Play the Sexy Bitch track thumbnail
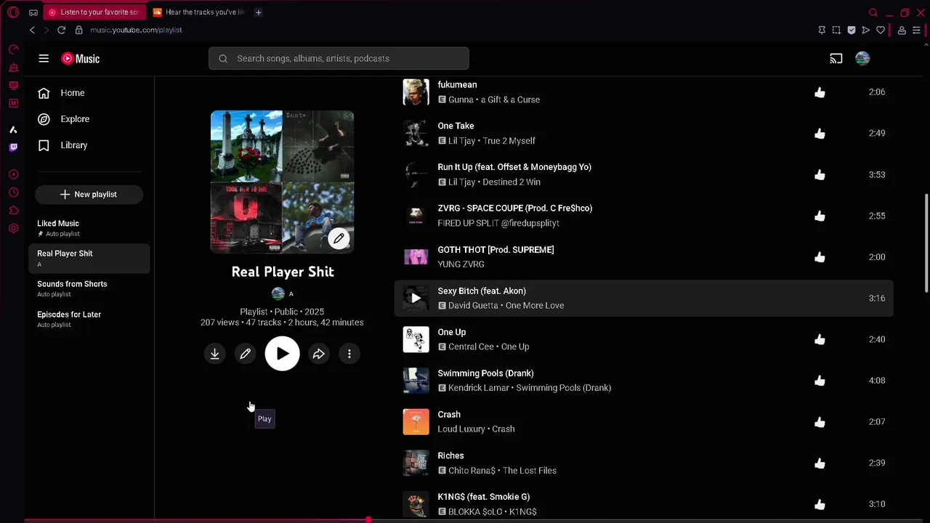 click(x=416, y=298)
